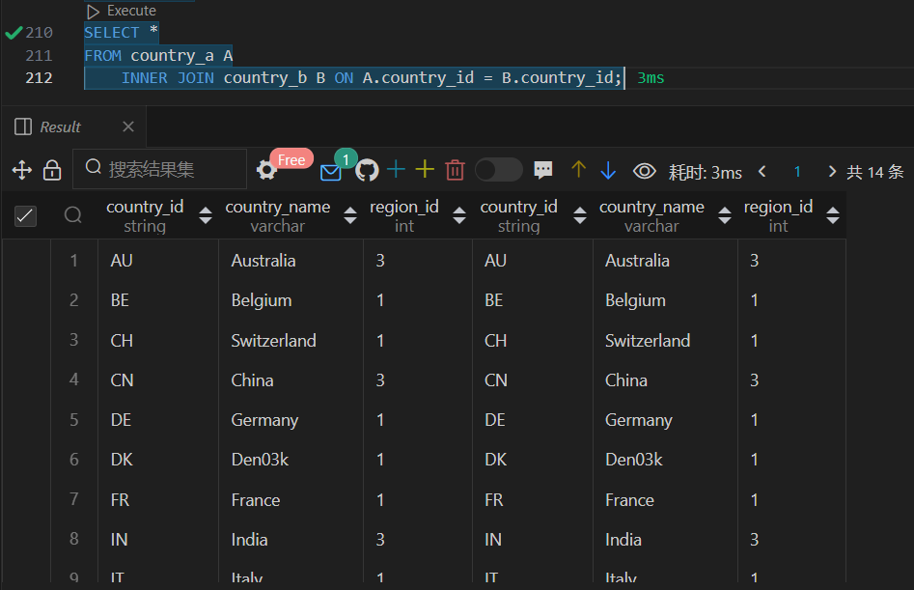Select page number 1 in pagination
The width and height of the screenshot is (914, 590).
797,172
